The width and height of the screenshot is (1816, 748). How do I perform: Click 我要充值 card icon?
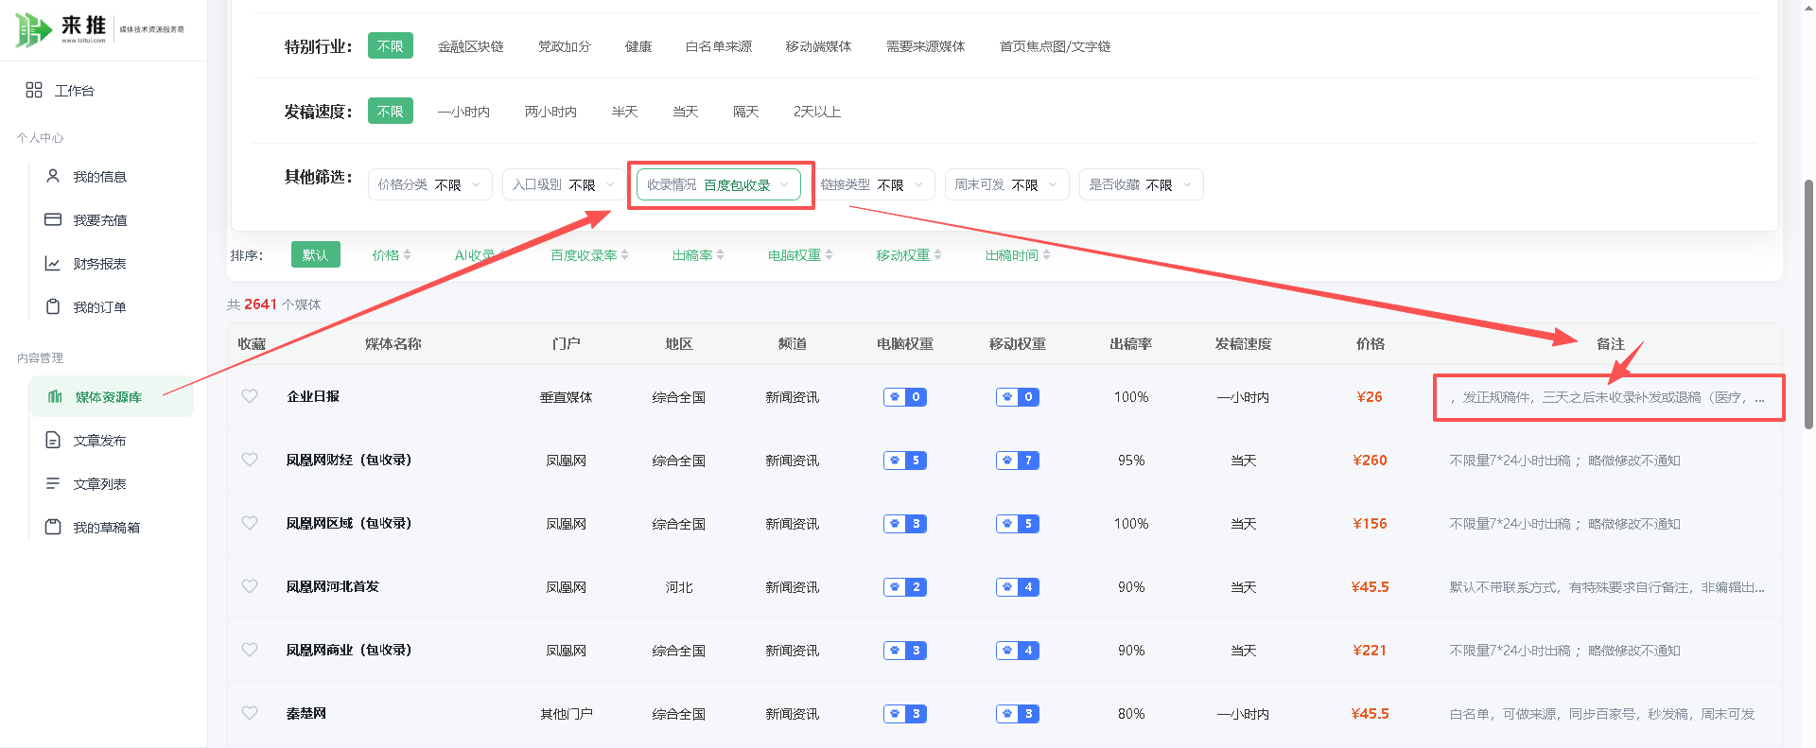click(53, 219)
